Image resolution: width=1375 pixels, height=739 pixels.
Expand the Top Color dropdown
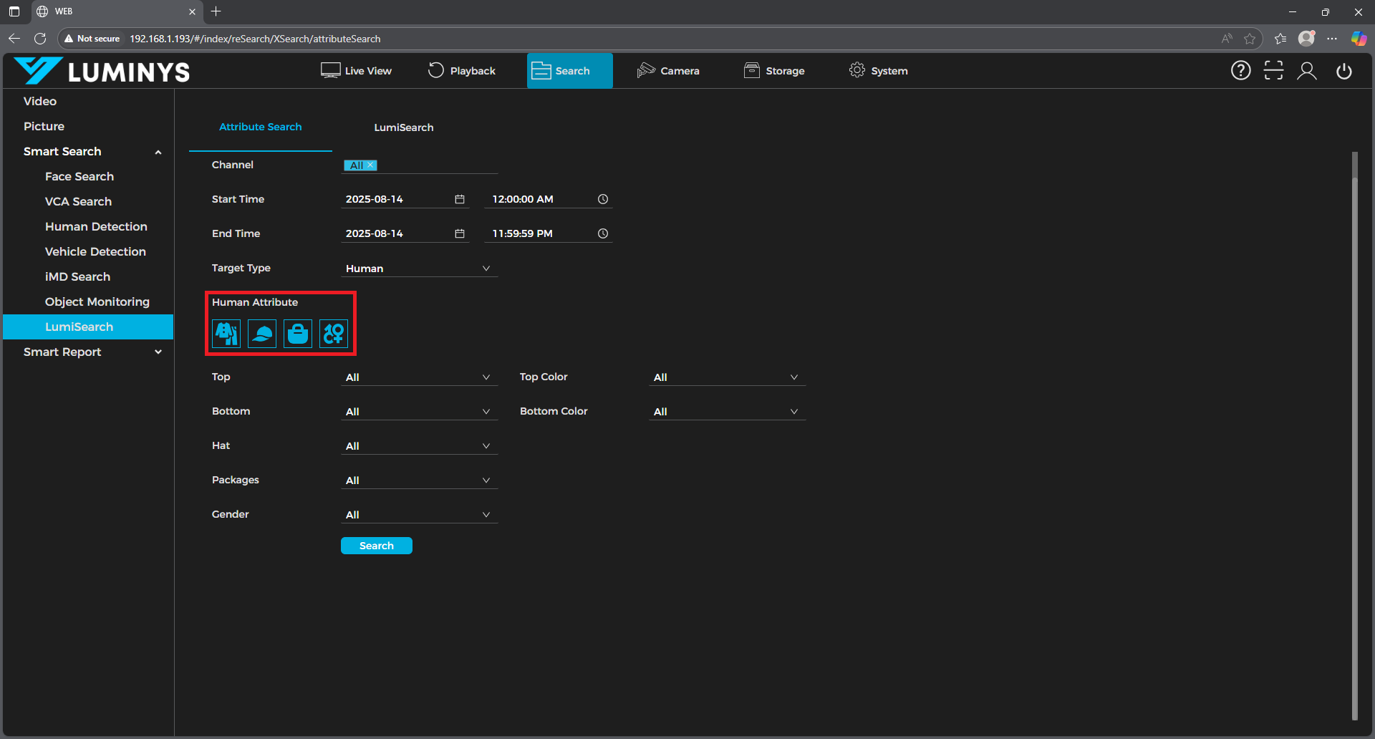tap(727, 377)
